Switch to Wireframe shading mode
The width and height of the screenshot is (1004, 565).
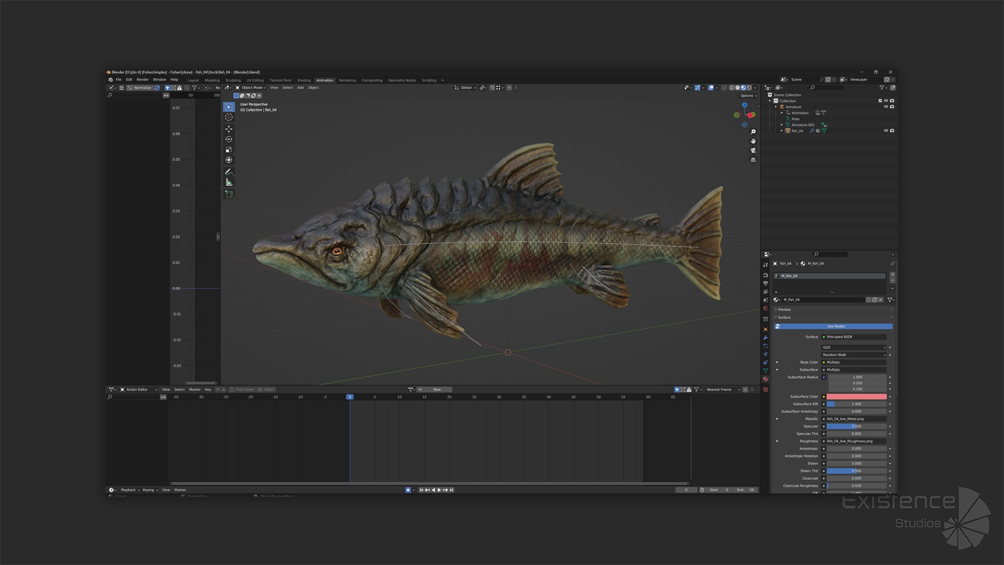pyautogui.click(x=732, y=88)
